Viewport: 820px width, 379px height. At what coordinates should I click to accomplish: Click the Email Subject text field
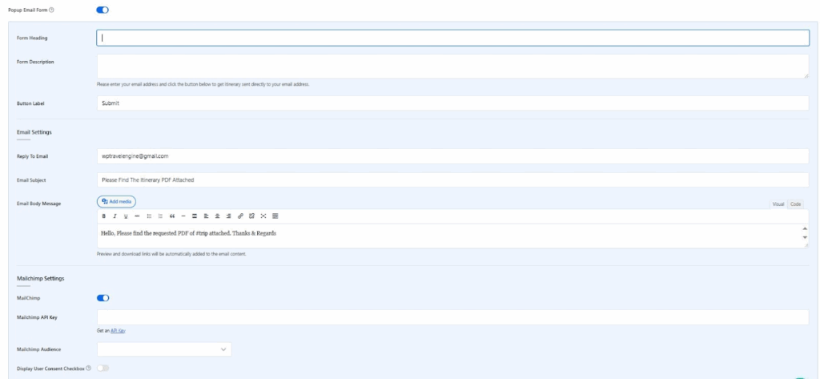point(452,179)
